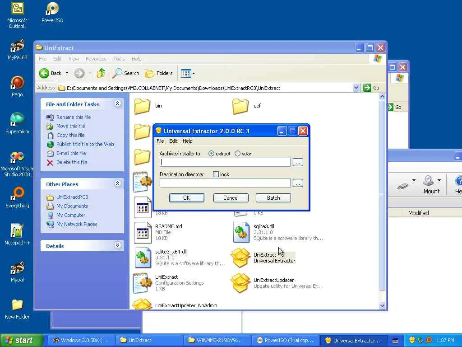Open Favorites menu in Explorer

coord(96,59)
